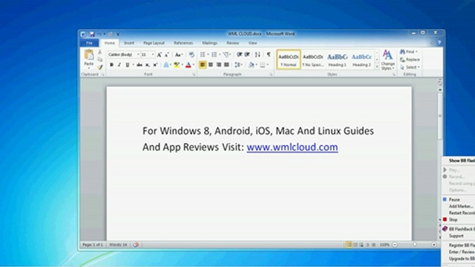Click the www.wmlcloud.com hyperlink
The height and width of the screenshot is (267, 475).
click(292, 147)
